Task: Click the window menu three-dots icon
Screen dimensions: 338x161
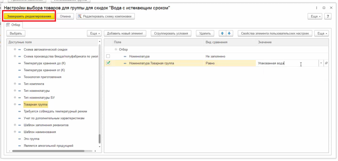Action: 317,8
